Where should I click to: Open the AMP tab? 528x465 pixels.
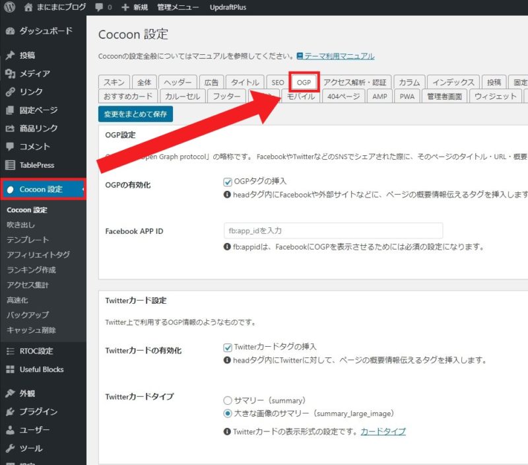(x=380, y=96)
